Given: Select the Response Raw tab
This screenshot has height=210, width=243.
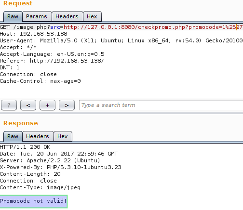Looking at the screenshot, I should coord(13,136).
